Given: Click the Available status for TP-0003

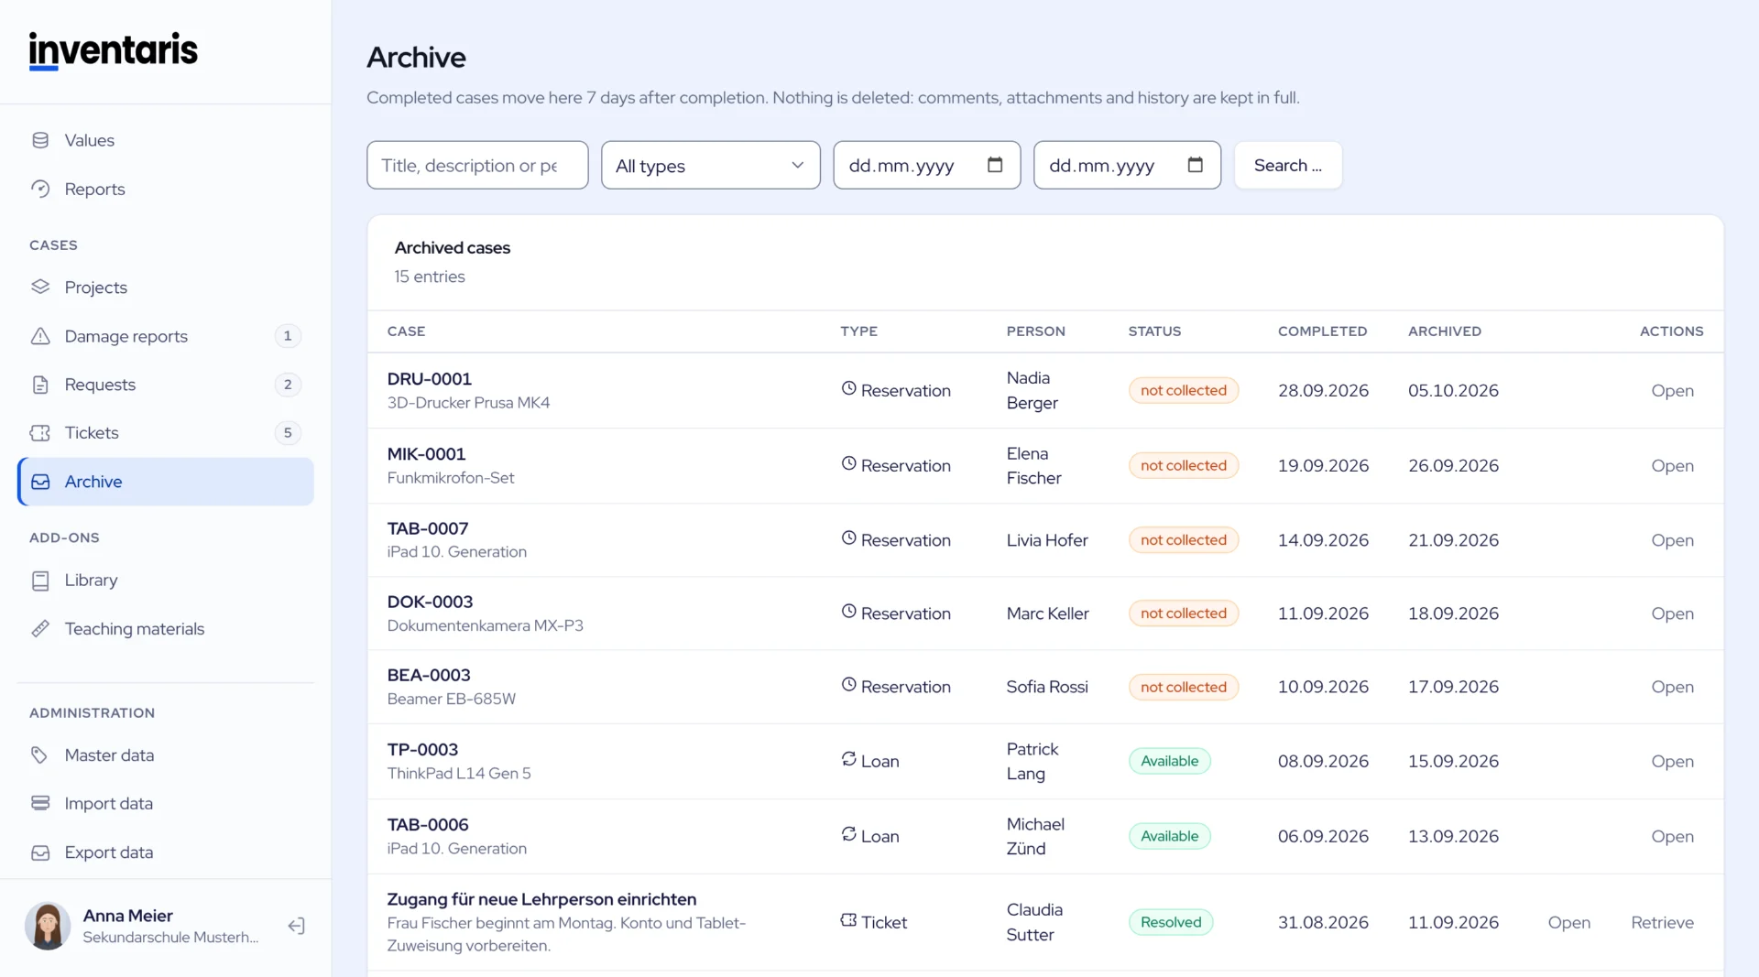Looking at the screenshot, I should (1169, 761).
